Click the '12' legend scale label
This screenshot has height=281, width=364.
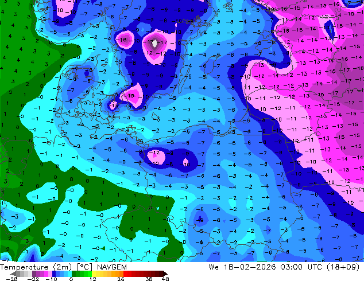point(93,279)
